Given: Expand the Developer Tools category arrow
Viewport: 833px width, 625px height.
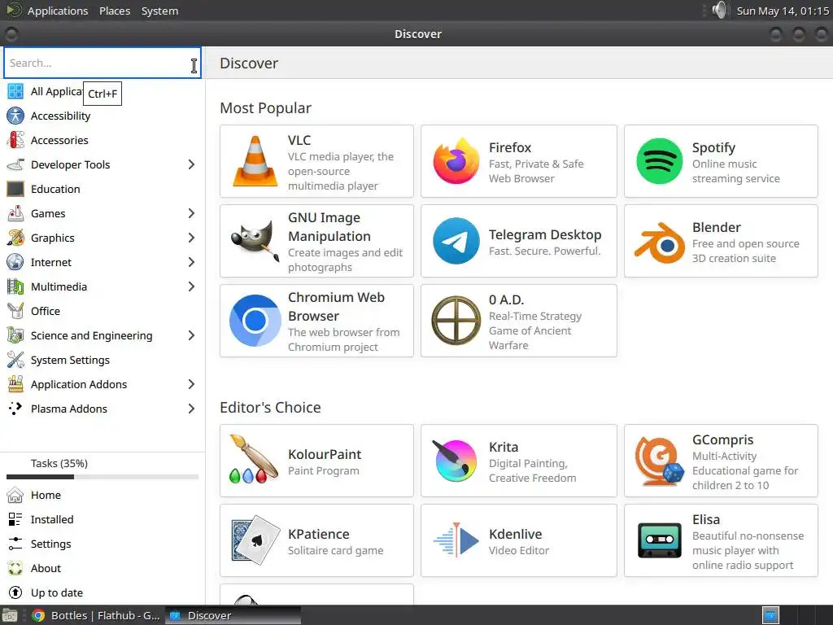Looking at the screenshot, I should pos(191,164).
